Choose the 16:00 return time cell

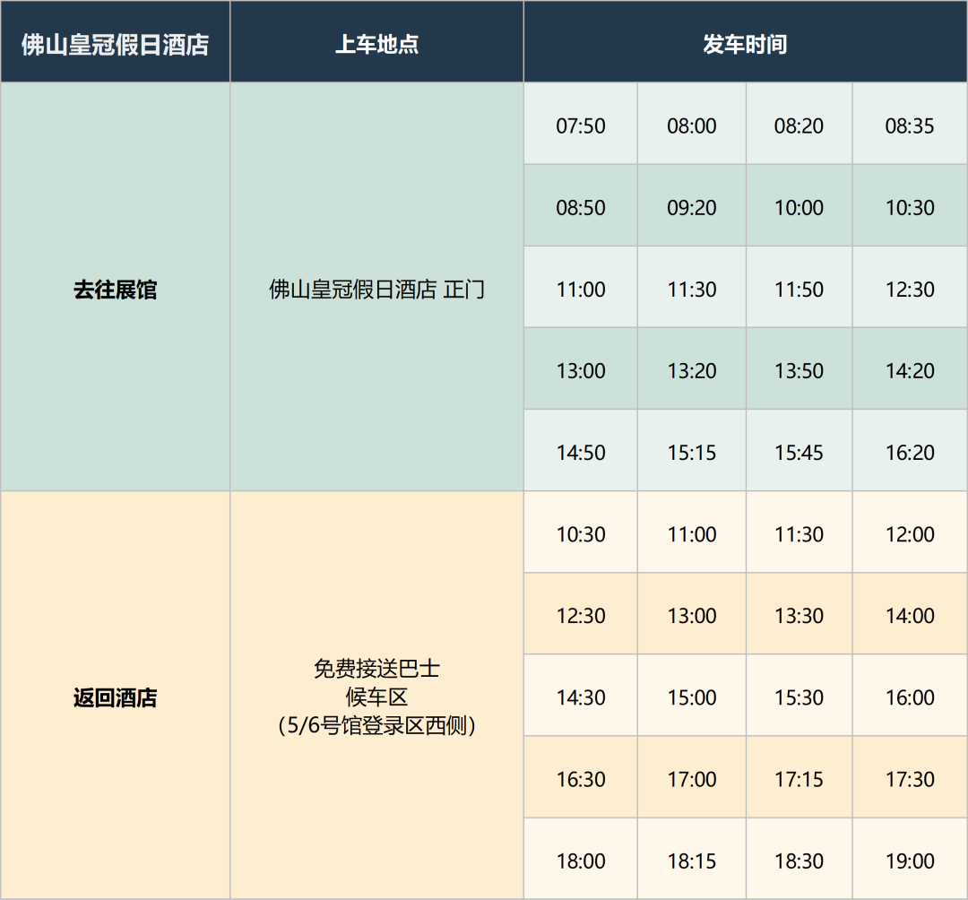click(910, 696)
